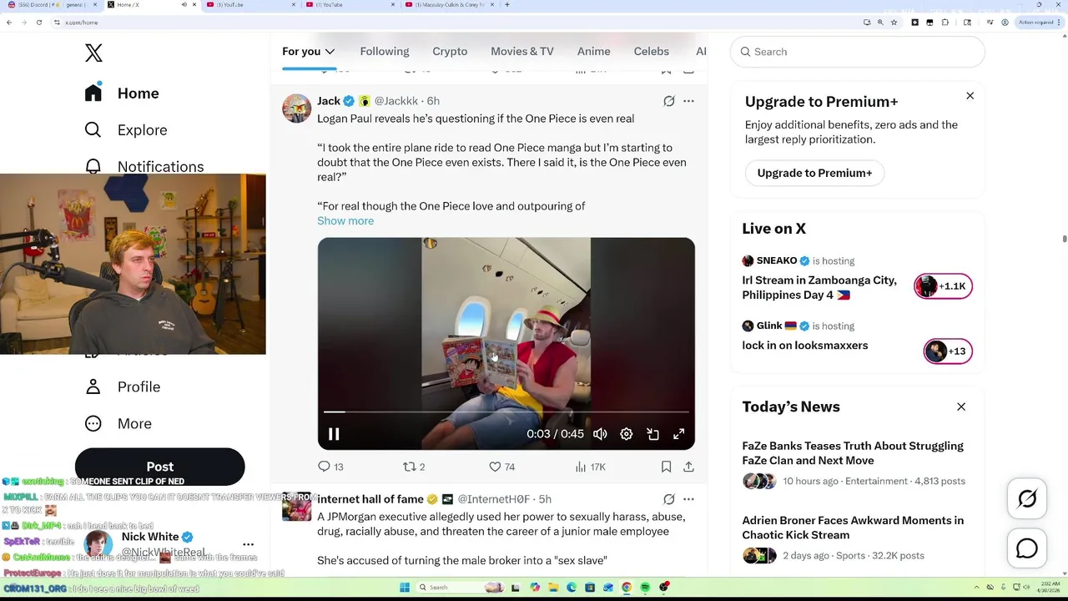The height and width of the screenshot is (601, 1068).
Task: Click the Upgrade to Premium+ button
Action: coord(814,173)
